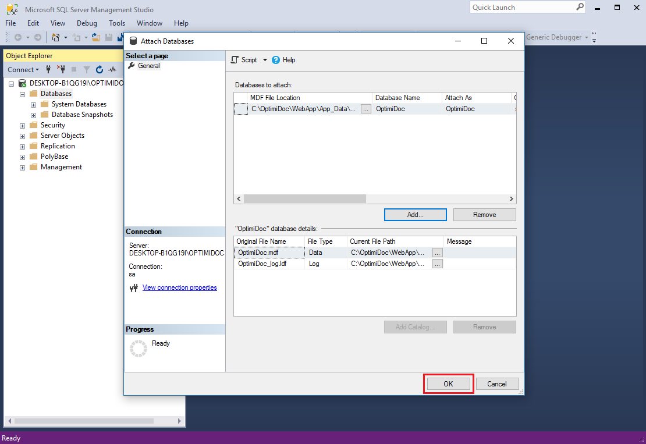The image size is (646, 444).
Task: Click the Open File folder icon
Action: click(x=96, y=37)
